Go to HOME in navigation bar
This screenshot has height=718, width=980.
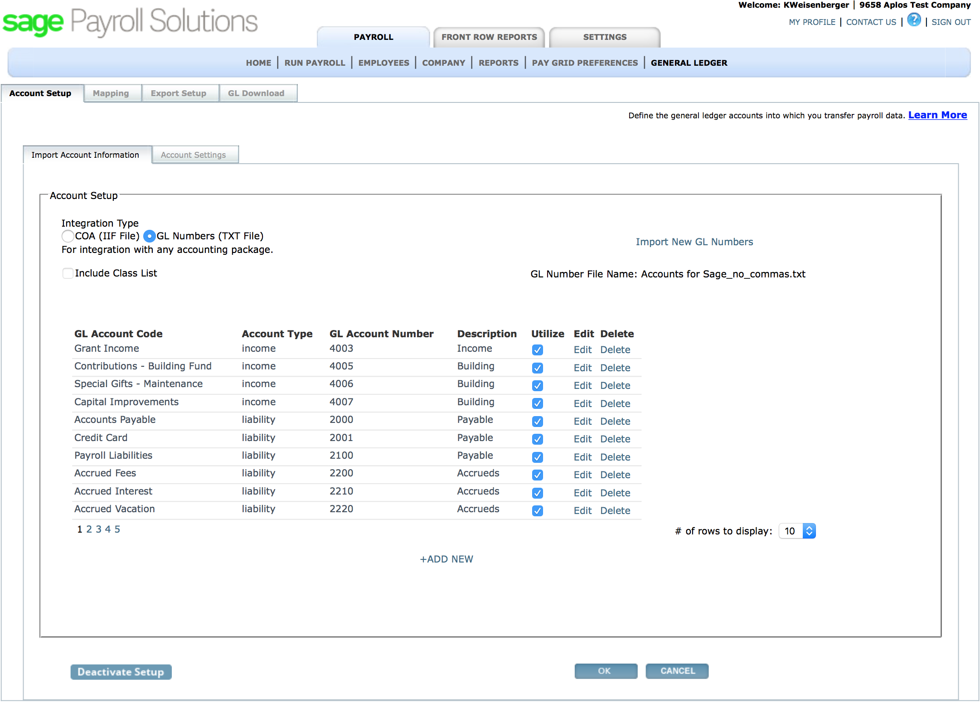click(258, 63)
